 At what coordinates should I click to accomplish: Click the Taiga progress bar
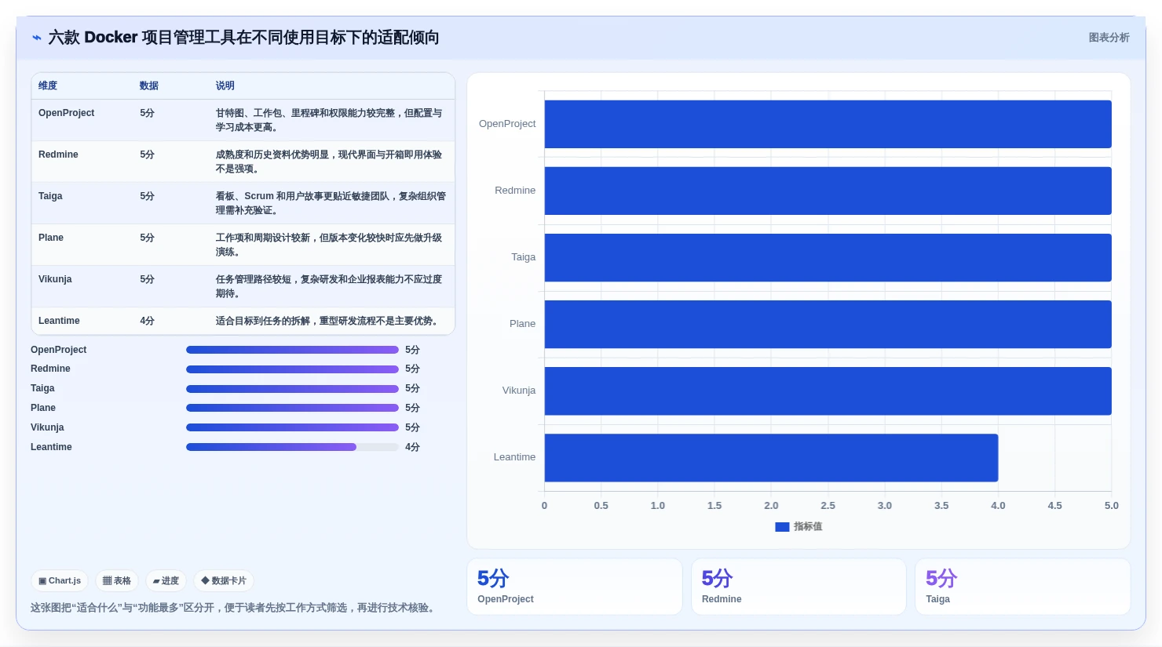292,389
